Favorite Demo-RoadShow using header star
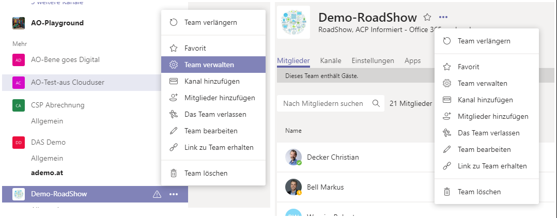Screen dimensions: 557x218 tap(427, 17)
